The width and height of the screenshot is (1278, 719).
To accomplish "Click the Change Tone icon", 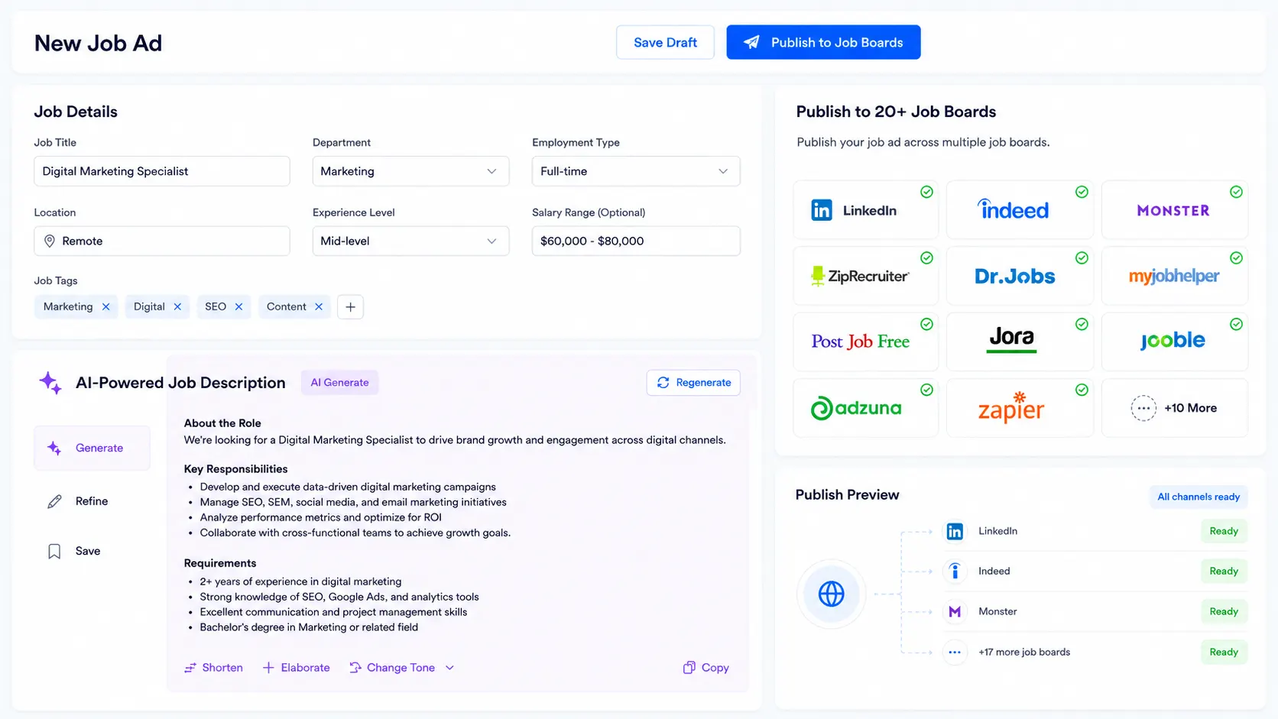I will (x=355, y=668).
